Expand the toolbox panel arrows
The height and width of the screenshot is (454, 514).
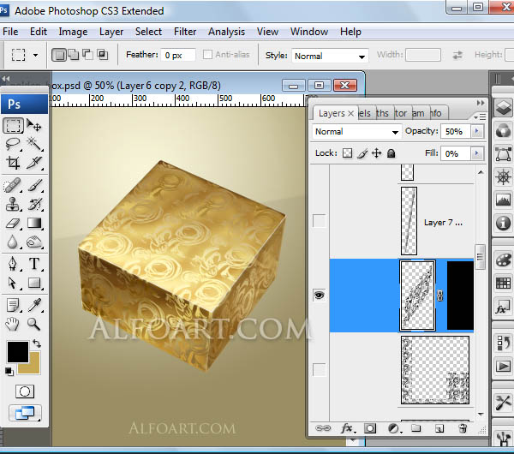[6, 79]
